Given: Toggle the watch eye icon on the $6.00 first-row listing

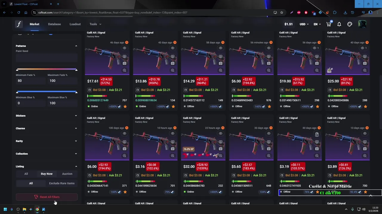Looking at the screenshot, I should (x=269, y=48).
